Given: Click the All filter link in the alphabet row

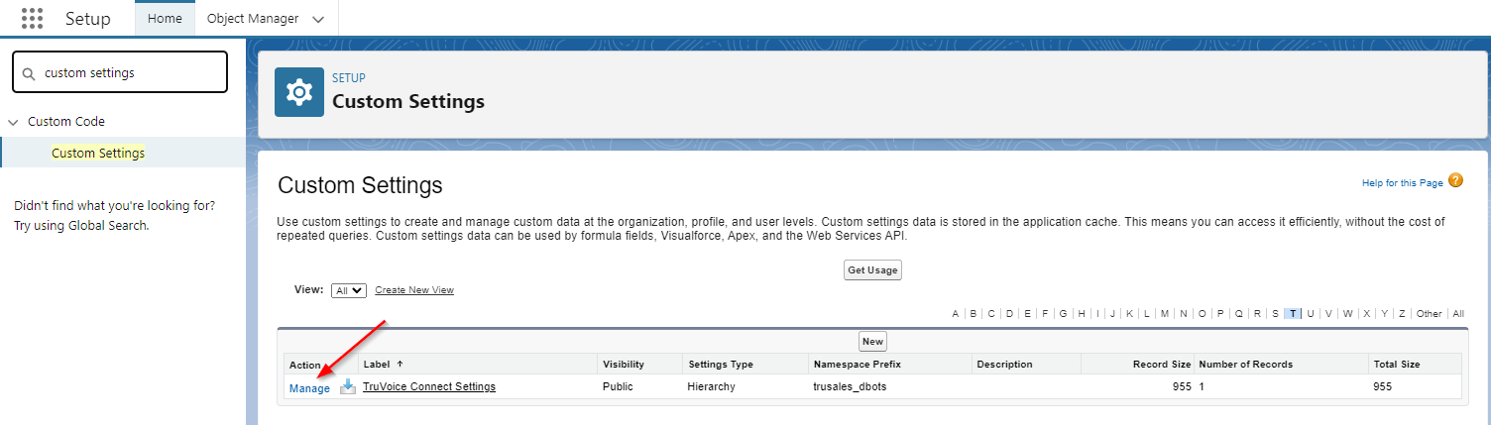Looking at the screenshot, I should tap(1458, 314).
